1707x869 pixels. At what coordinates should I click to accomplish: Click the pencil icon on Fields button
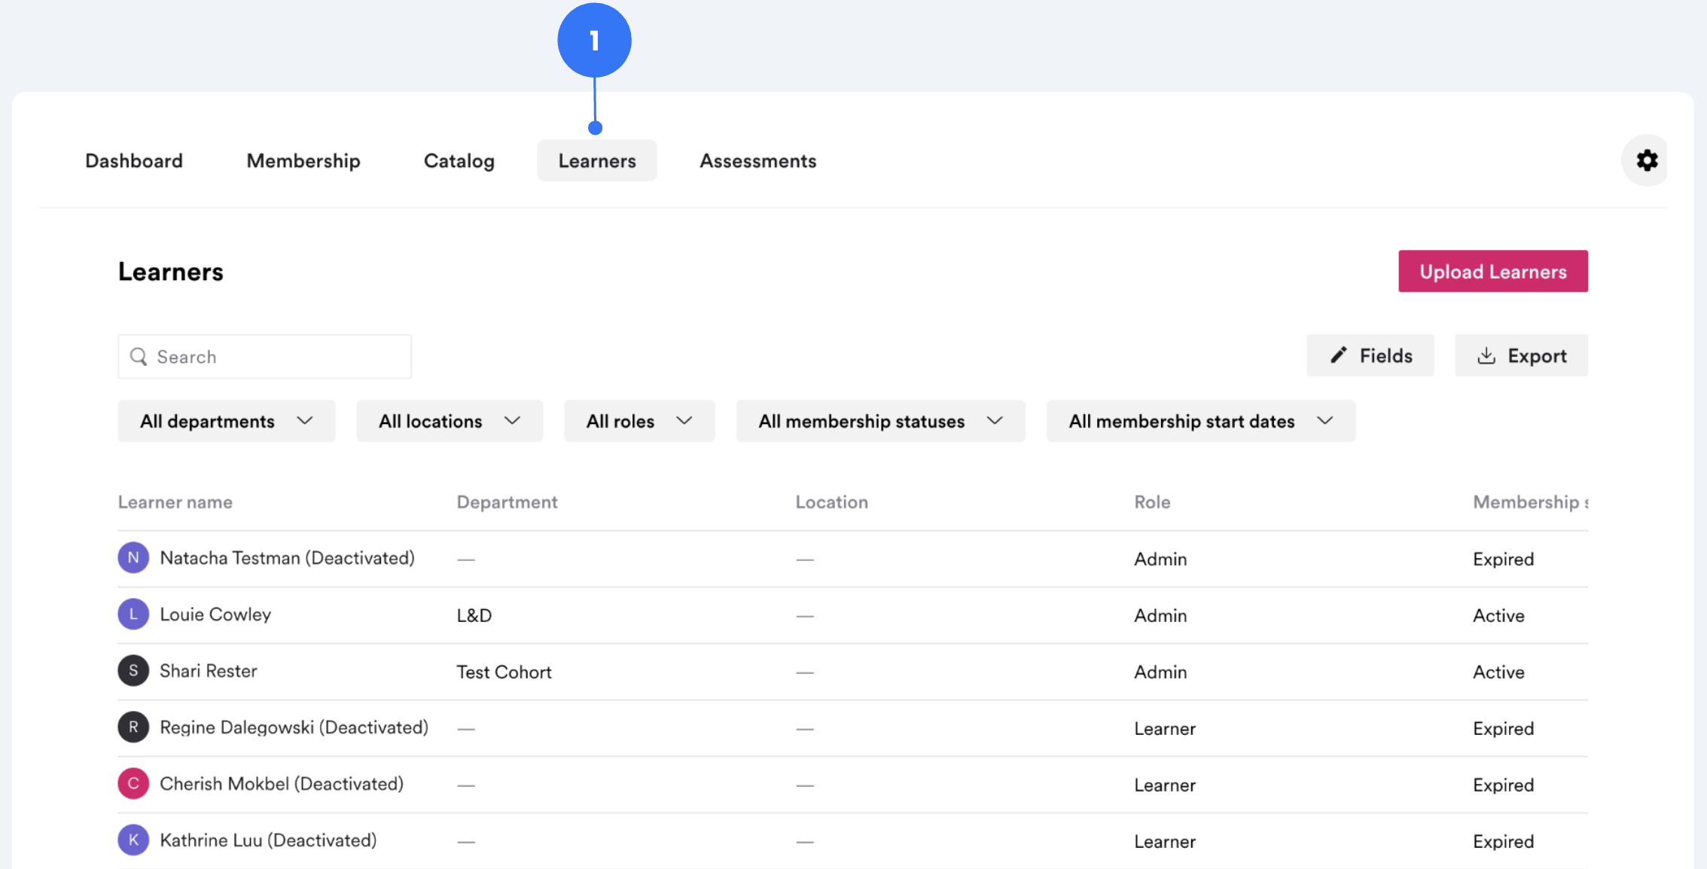point(1338,355)
